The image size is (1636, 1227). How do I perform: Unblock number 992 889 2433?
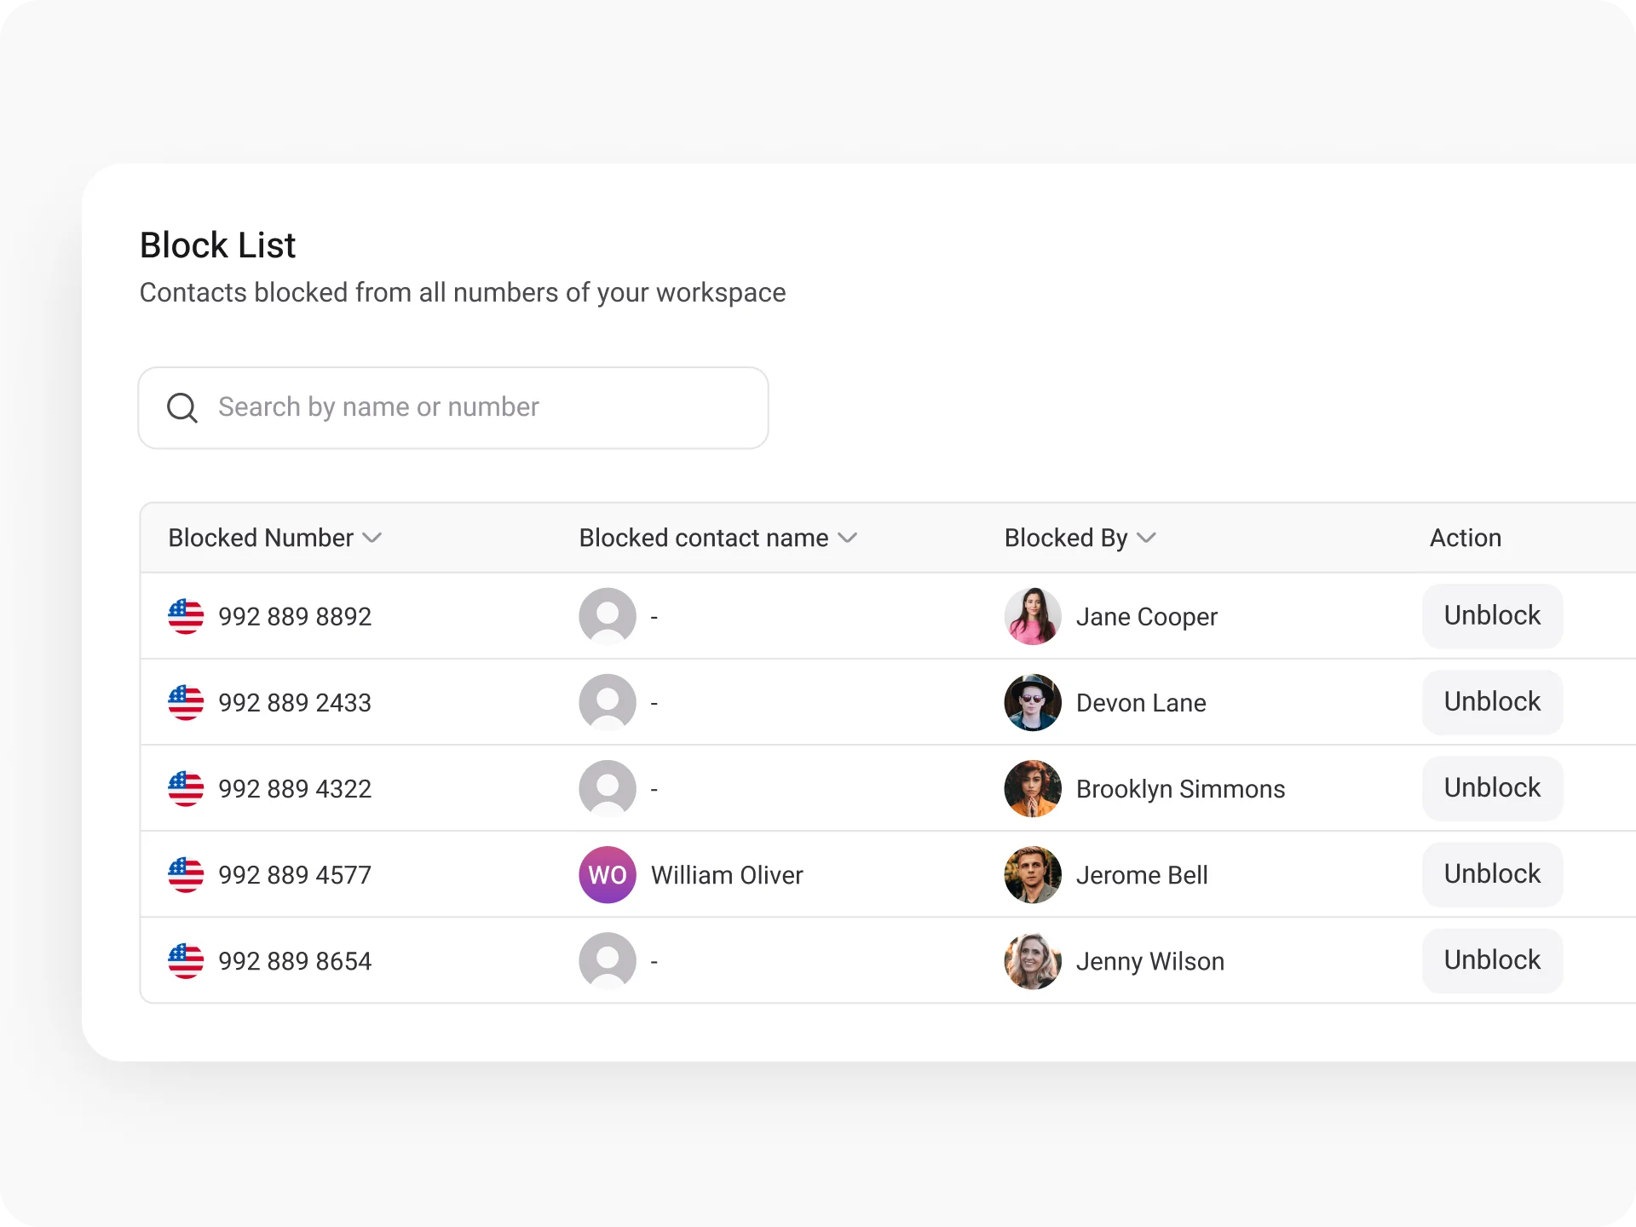coord(1492,702)
